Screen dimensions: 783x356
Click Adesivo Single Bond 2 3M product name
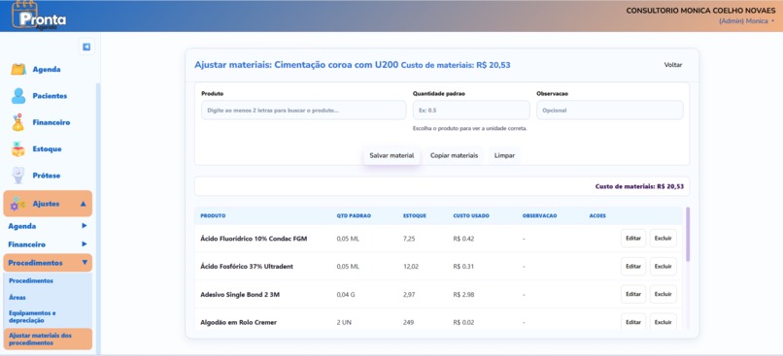point(240,295)
